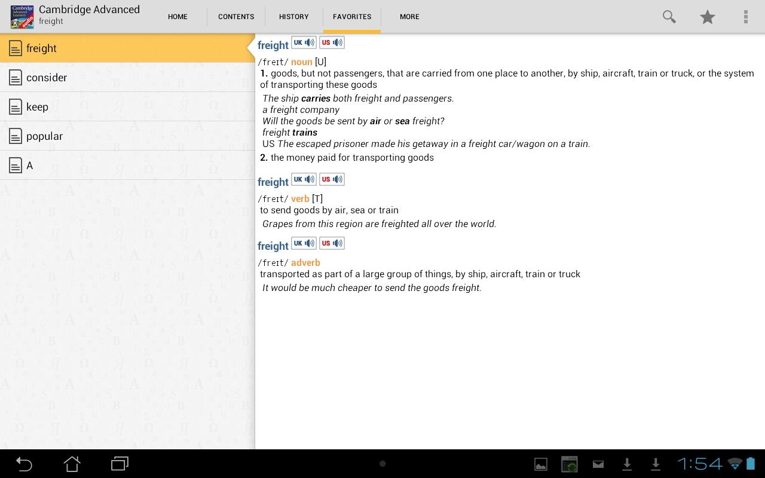Expand the More tab menu
Screen dimensions: 765x478
(x=409, y=17)
